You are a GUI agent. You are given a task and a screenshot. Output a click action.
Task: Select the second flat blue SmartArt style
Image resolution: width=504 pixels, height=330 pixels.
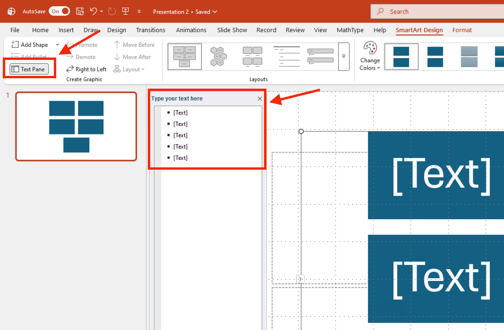[435, 57]
